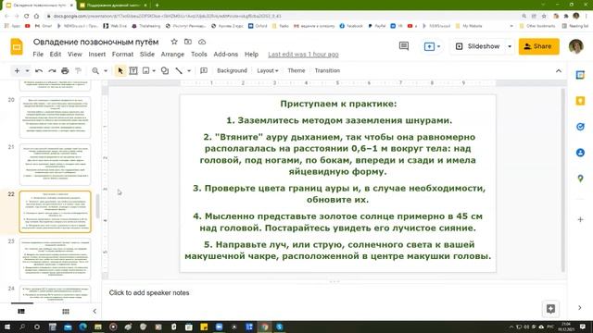Screen dimensions: 593x333
Task: Open Google Calendar side panel
Action: pos(580,75)
